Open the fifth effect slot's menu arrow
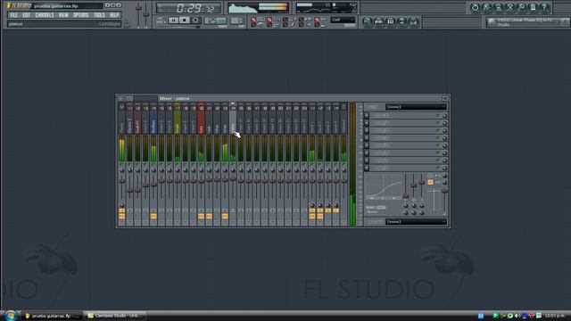This screenshot has width=571, height=321. [367, 145]
